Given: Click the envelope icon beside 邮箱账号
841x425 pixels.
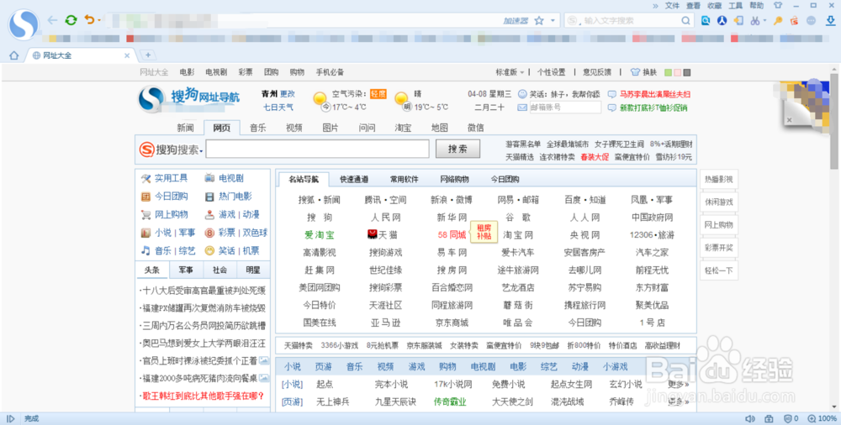Looking at the screenshot, I should pyautogui.click(x=522, y=108).
